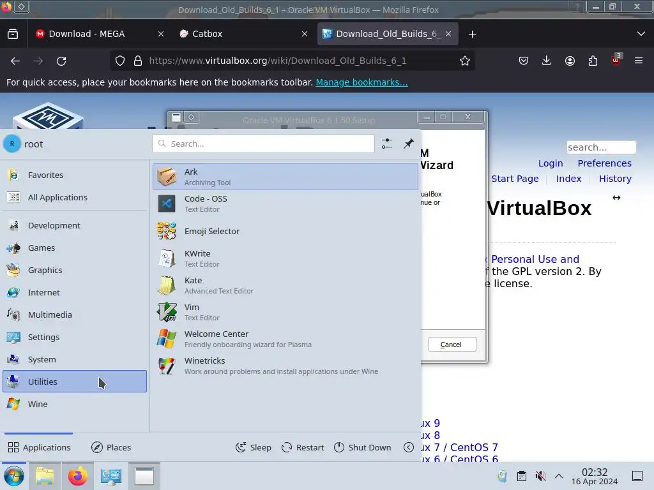The height and width of the screenshot is (490, 654).
Task: Close the Catbox tab
Action: click(x=305, y=34)
